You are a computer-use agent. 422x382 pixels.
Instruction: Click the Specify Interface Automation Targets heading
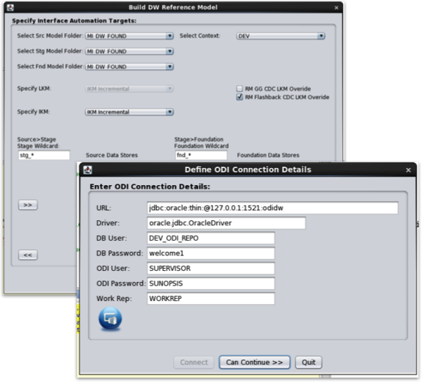point(75,20)
